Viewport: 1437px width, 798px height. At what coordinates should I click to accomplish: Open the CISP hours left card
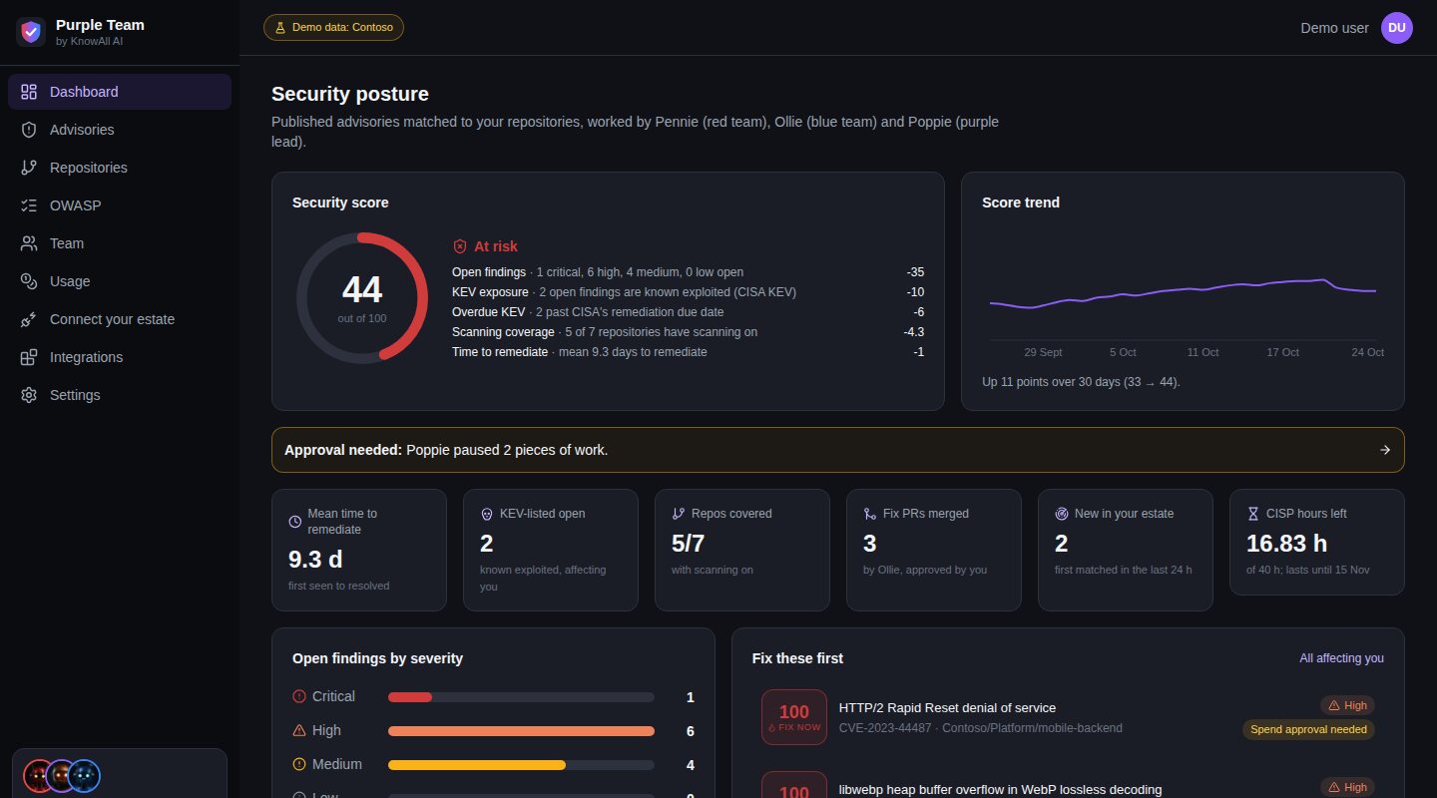click(1317, 542)
